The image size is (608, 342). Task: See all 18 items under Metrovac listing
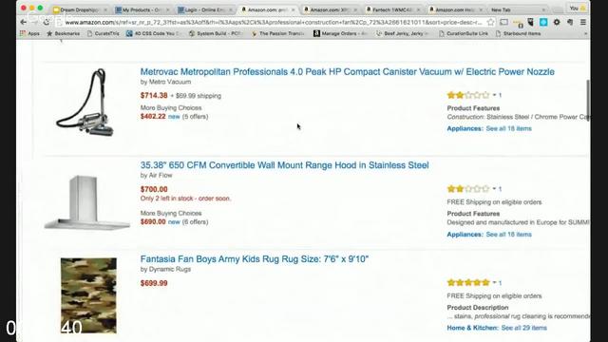pyautogui.click(x=509, y=129)
